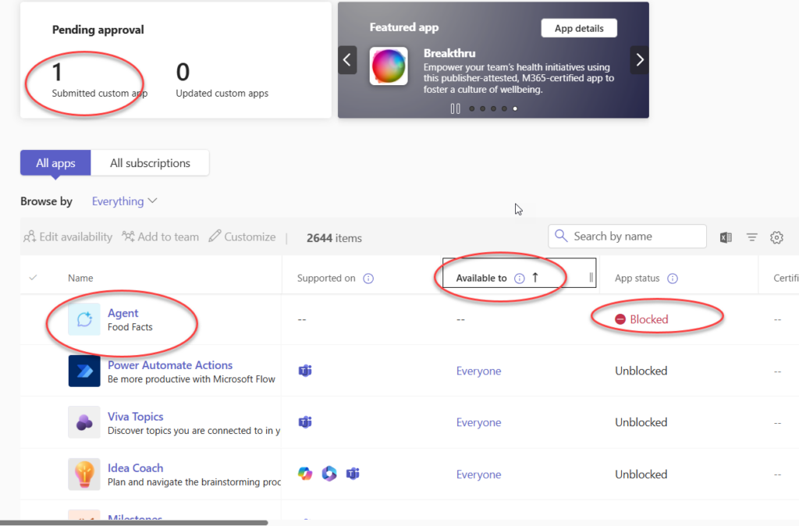Show info for Supported on column
This screenshot has height=526, width=799.
368,279
